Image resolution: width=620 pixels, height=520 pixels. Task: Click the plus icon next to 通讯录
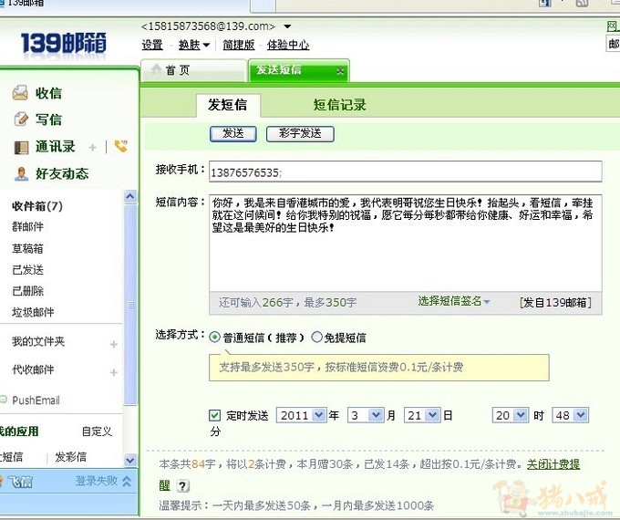coord(92,148)
